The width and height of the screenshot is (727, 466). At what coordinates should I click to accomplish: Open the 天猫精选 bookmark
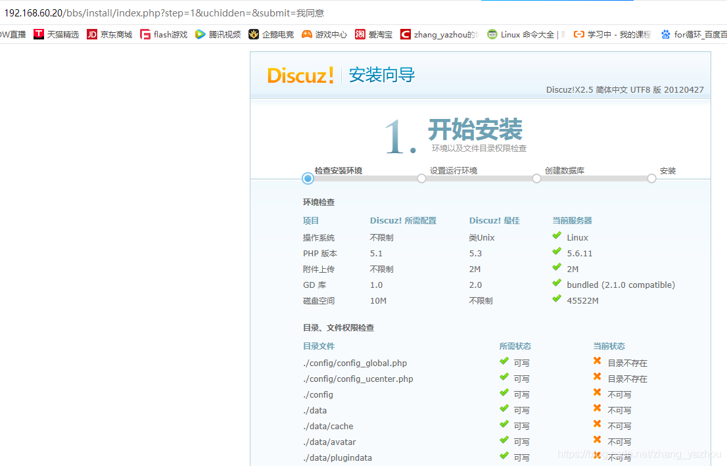tap(56, 34)
